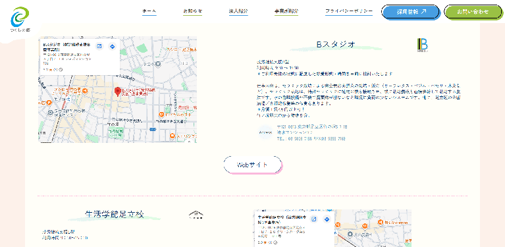
Task: Click the red location pin on Bスタジオ map
Action: point(118,92)
